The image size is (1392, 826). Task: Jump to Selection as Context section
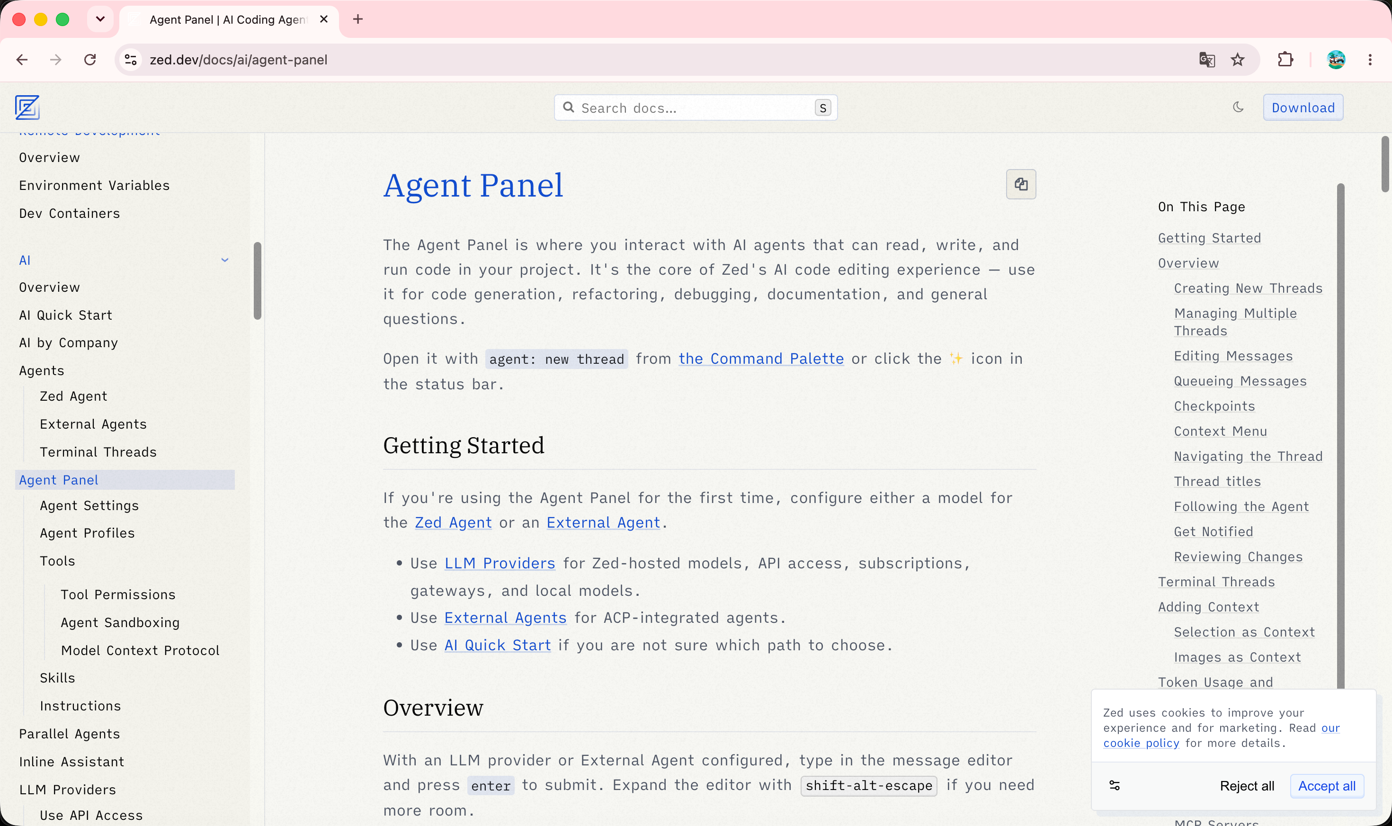tap(1244, 632)
